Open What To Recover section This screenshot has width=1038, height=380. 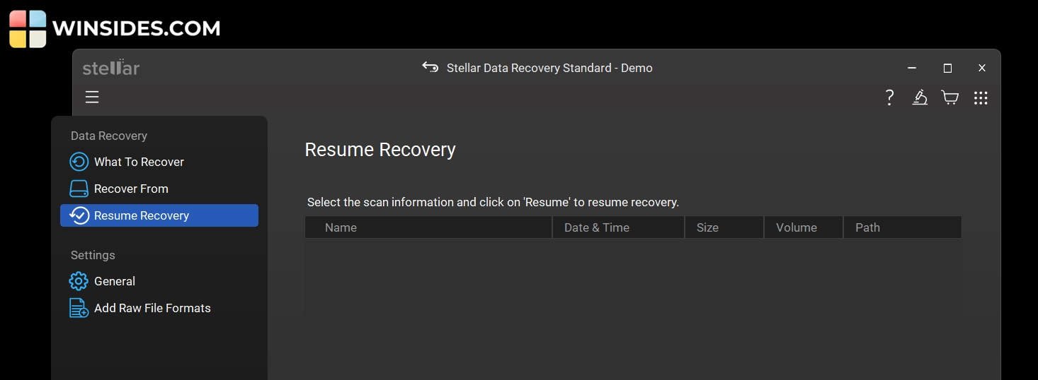pos(139,162)
